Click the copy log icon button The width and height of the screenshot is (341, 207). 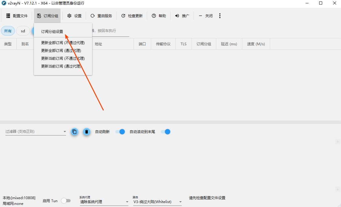coord(74,132)
